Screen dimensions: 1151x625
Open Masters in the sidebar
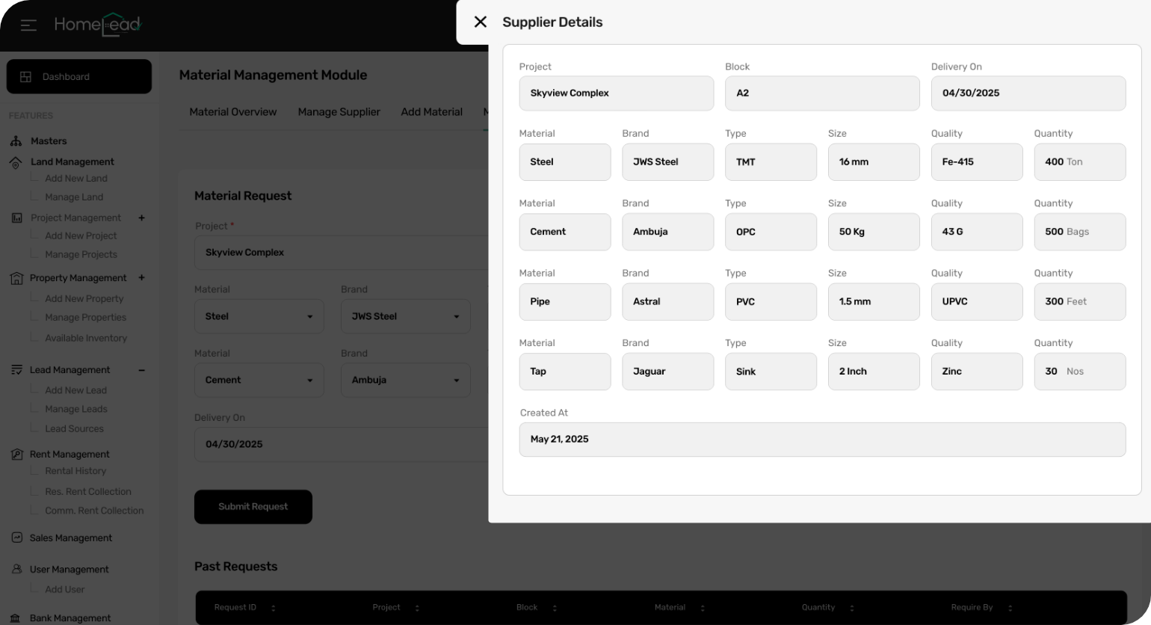click(x=49, y=141)
